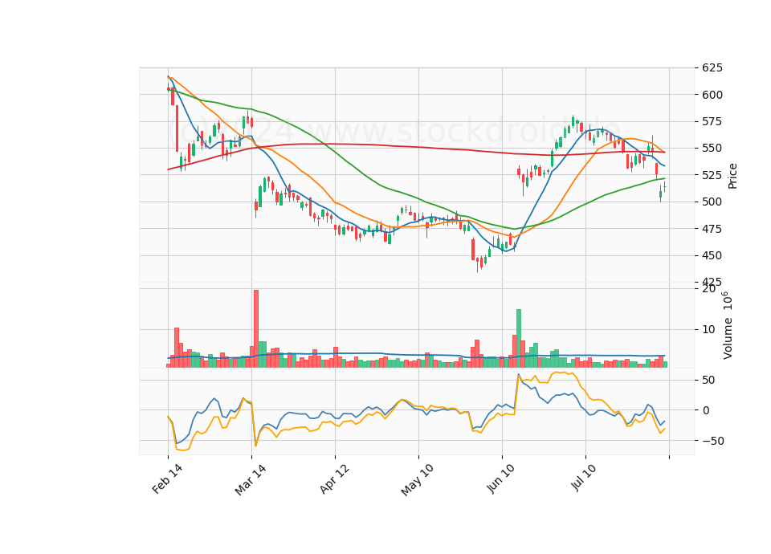Select the 500 Price axis label

[712, 202]
